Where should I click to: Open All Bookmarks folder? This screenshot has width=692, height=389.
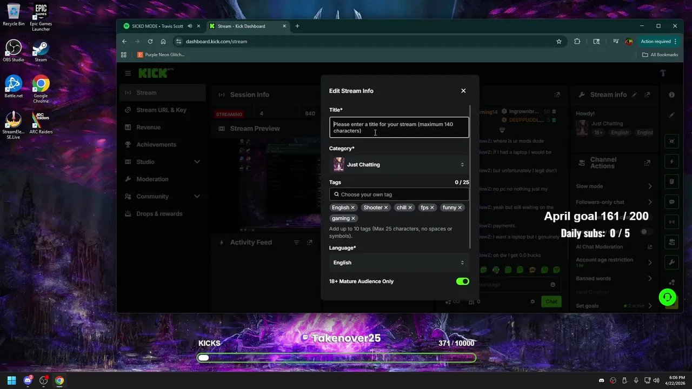660,55
